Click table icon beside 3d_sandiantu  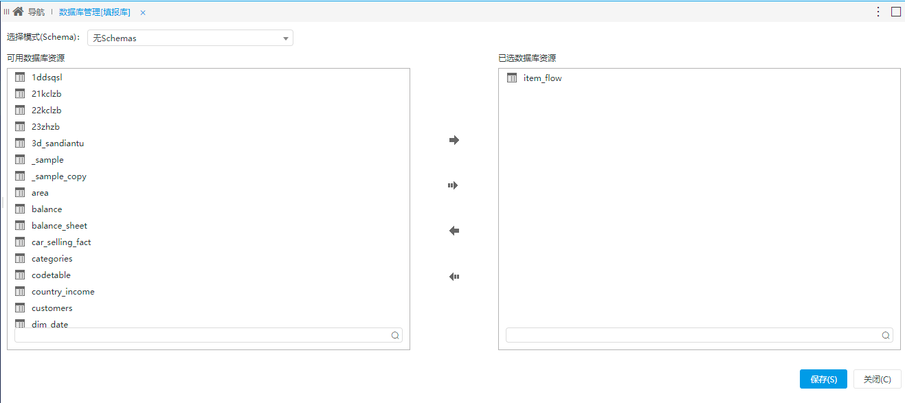click(x=20, y=143)
